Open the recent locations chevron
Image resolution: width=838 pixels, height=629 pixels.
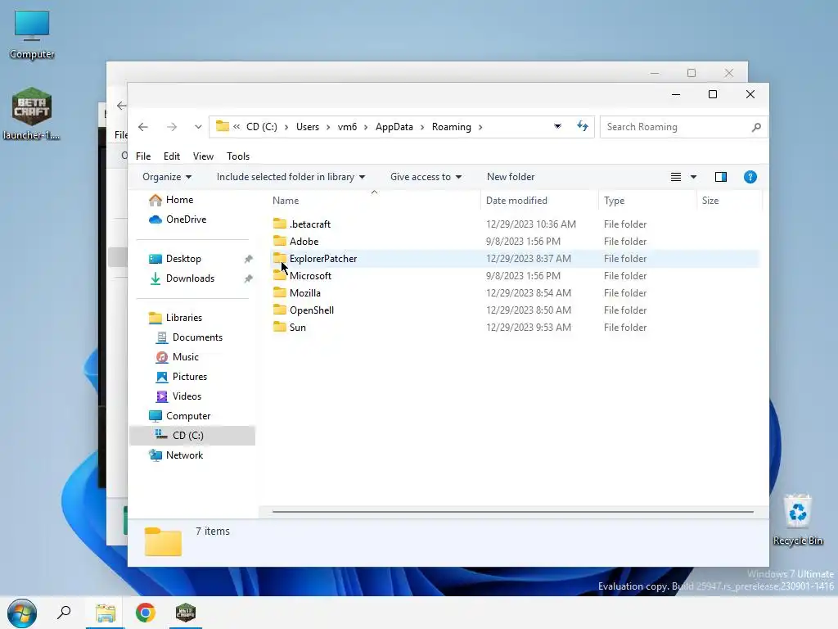(x=198, y=127)
